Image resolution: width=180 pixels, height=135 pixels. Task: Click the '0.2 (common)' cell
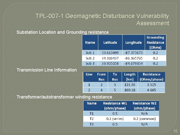144,119
